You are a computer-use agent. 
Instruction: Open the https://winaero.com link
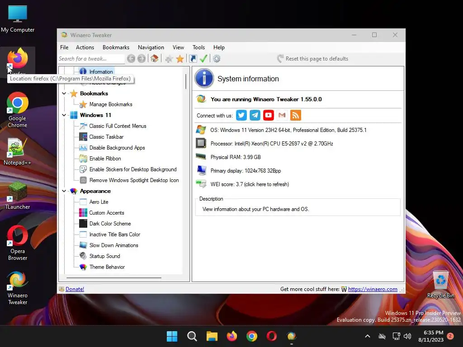pos(373,289)
